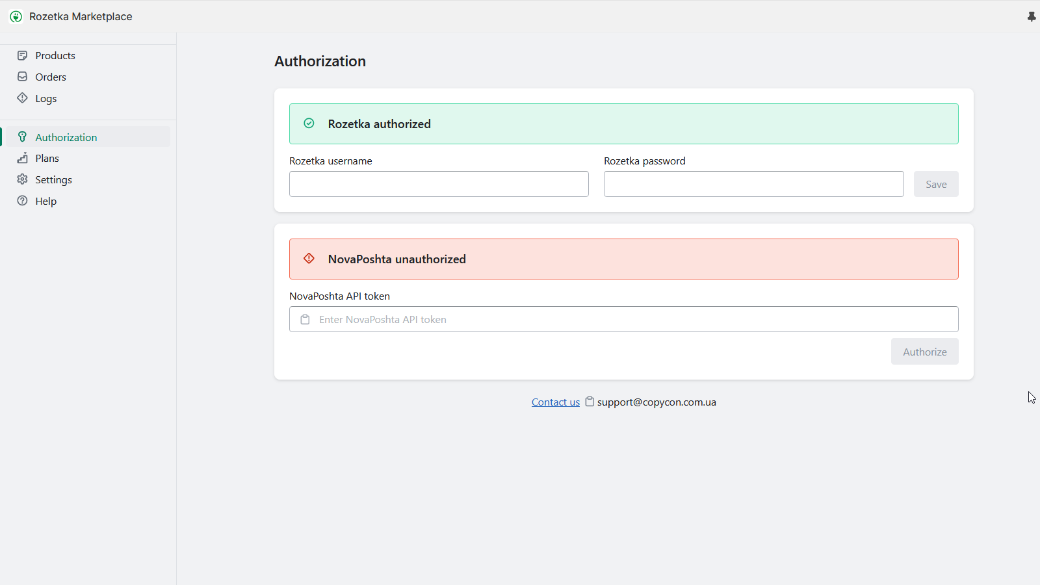1040x585 pixels.
Task: Click the Rozetka password label
Action: pos(644,161)
